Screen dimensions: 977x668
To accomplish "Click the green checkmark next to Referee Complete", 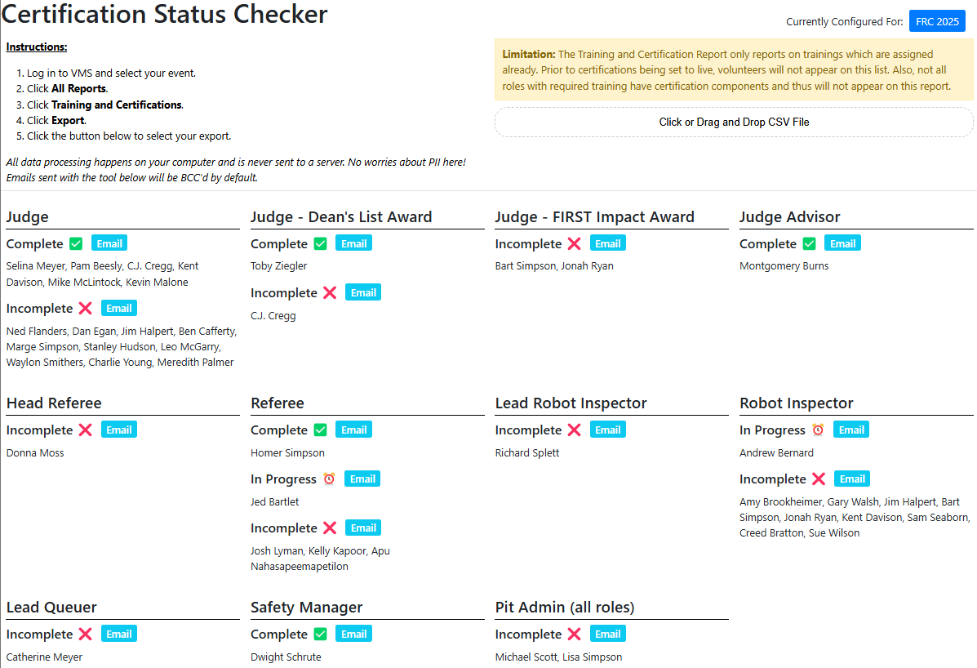I will pyautogui.click(x=320, y=430).
